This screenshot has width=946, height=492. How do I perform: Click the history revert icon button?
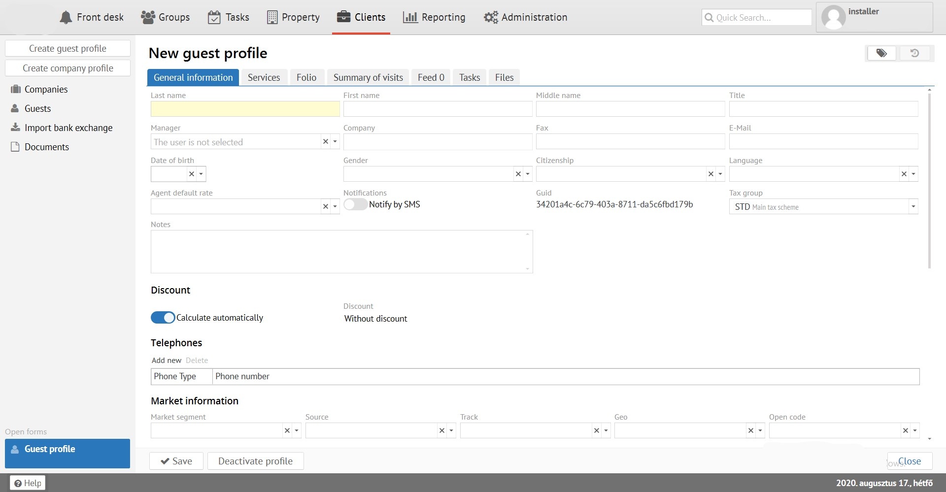[x=914, y=53]
